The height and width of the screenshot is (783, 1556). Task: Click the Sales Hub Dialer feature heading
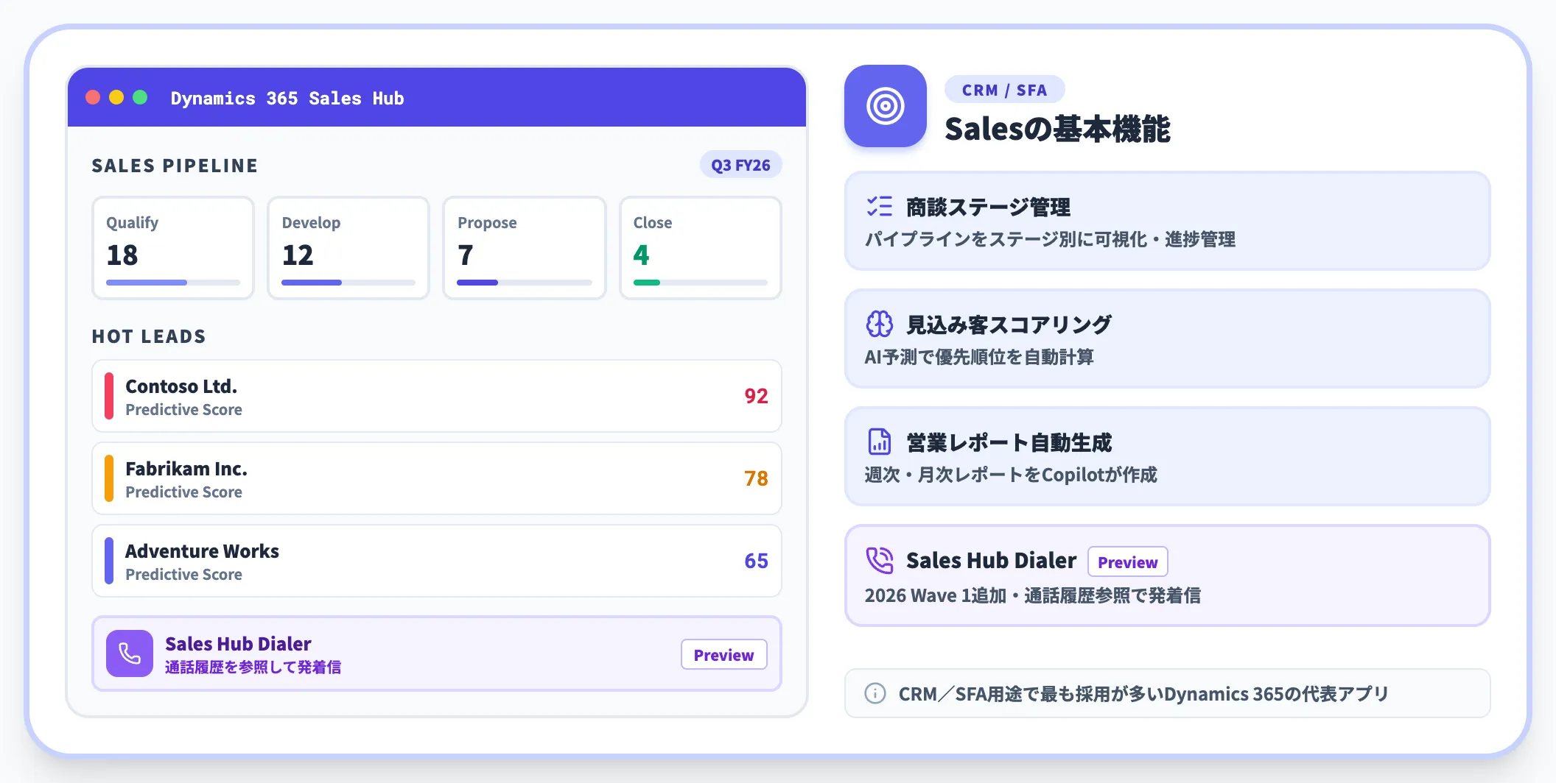tap(991, 561)
